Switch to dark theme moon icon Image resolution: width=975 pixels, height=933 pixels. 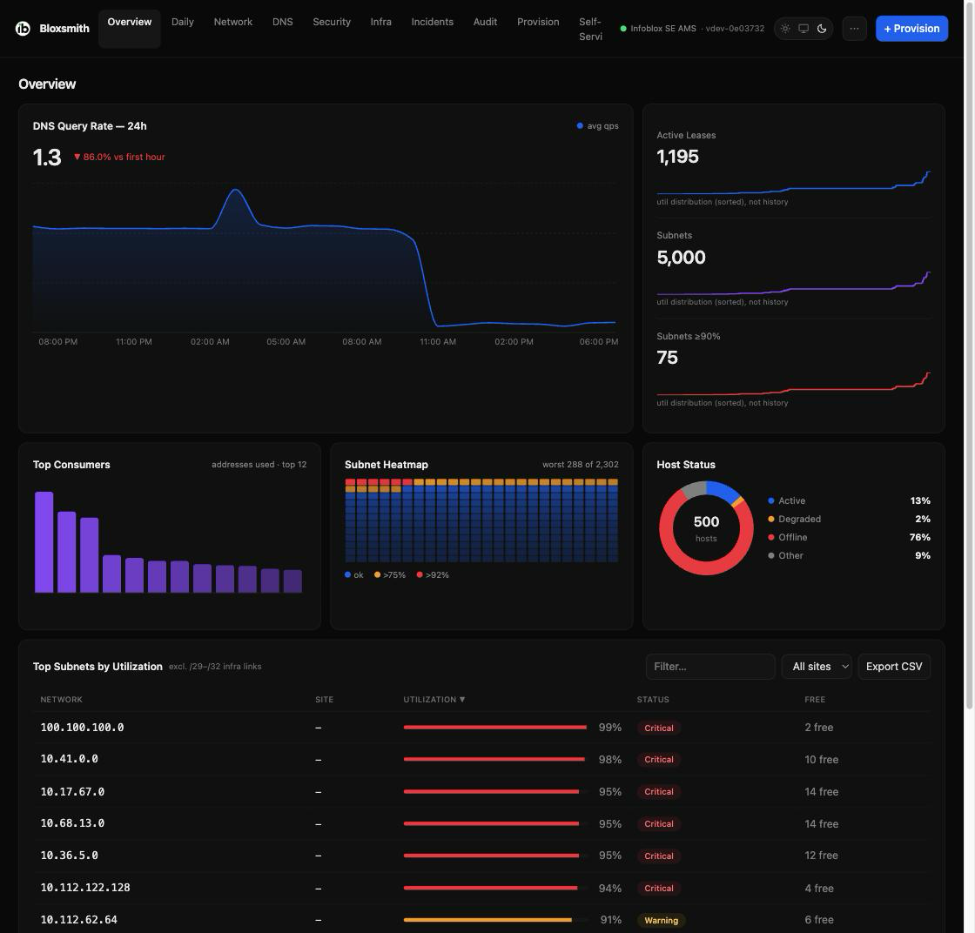[x=822, y=29]
